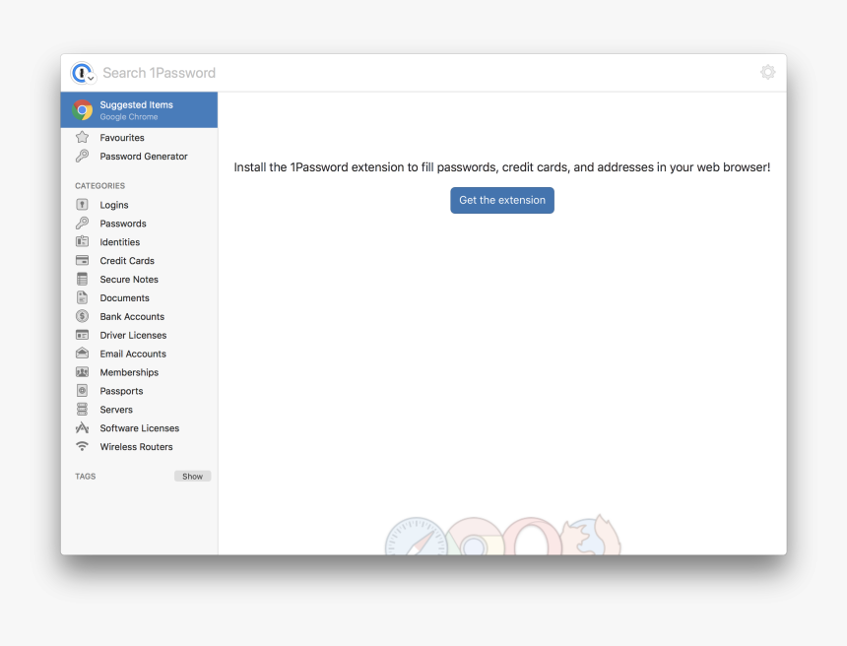Select the Memberships category
847x646 pixels.
pyautogui.click(x=127, y=371)
